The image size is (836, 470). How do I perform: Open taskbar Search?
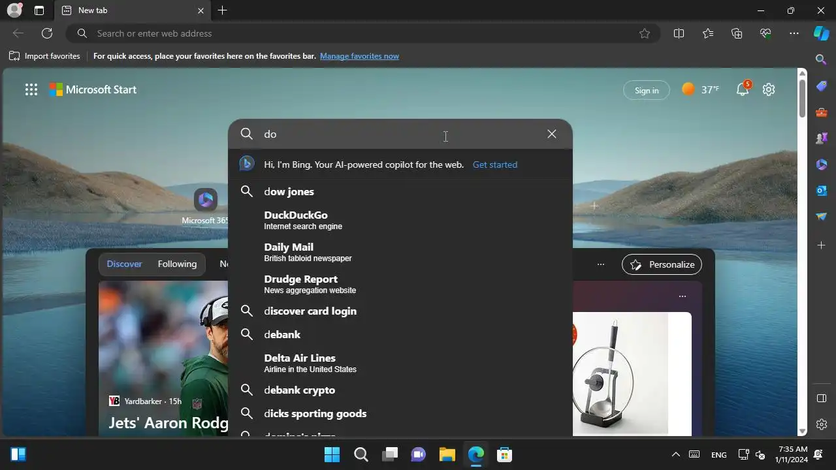tap(361, 454)
